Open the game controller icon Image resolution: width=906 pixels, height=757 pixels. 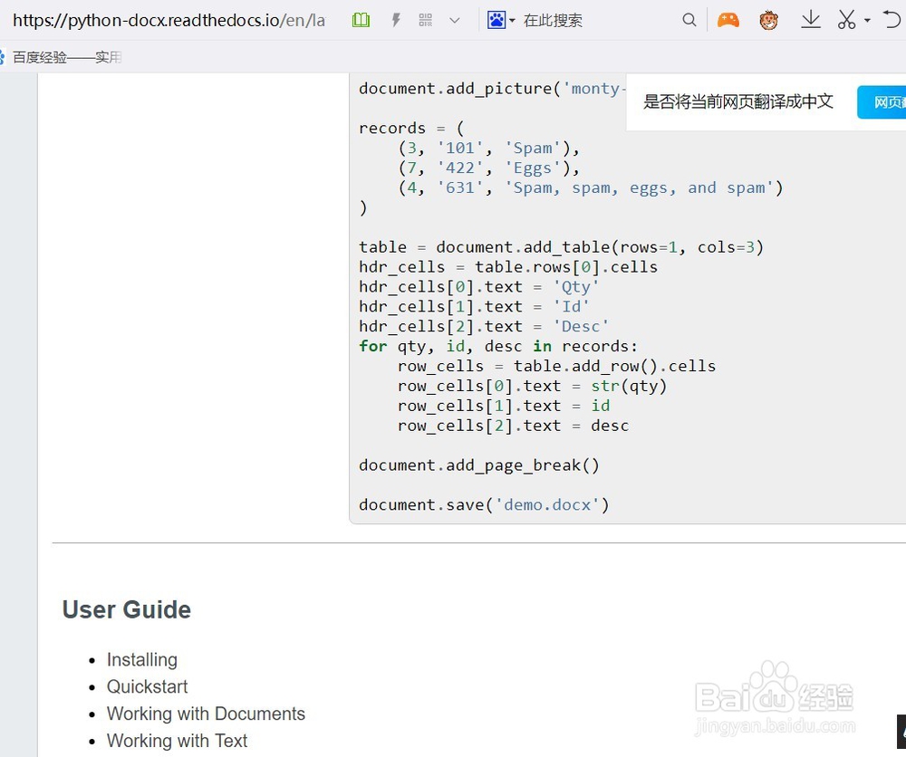tap(728, 19)
